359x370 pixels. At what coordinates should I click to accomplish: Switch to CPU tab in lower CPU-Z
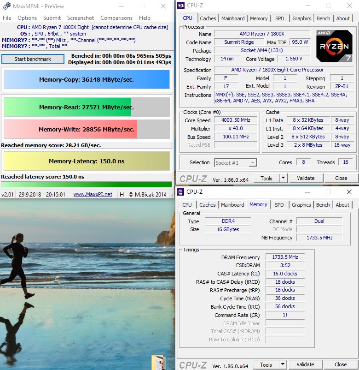187,205
